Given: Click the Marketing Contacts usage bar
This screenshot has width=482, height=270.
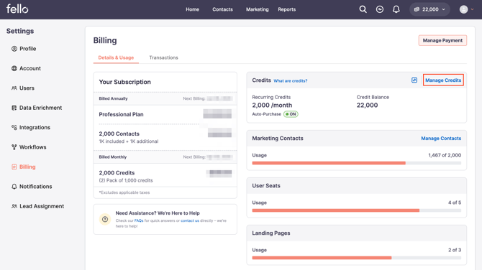Looking at the screenshot, I should coord(357,163).
